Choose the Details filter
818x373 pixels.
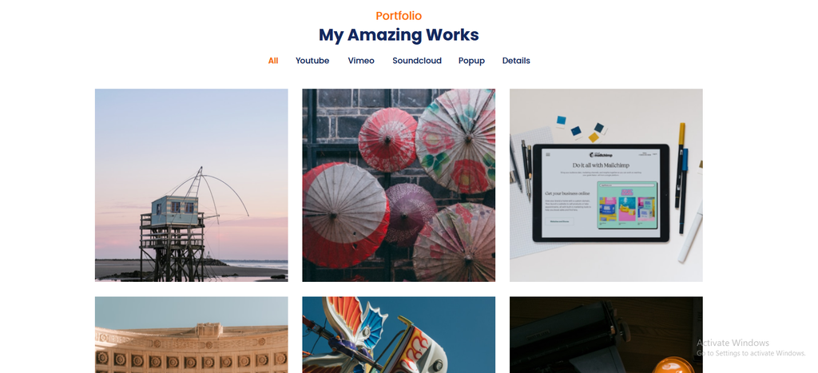(x=516, y=61)
